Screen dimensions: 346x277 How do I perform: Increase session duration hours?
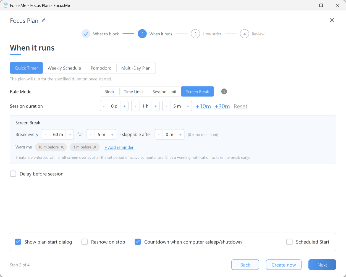click(156, 106)
